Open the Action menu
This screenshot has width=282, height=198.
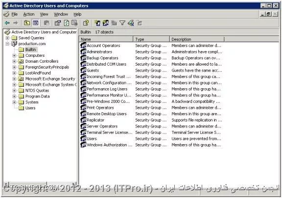[x=29, y=14]
